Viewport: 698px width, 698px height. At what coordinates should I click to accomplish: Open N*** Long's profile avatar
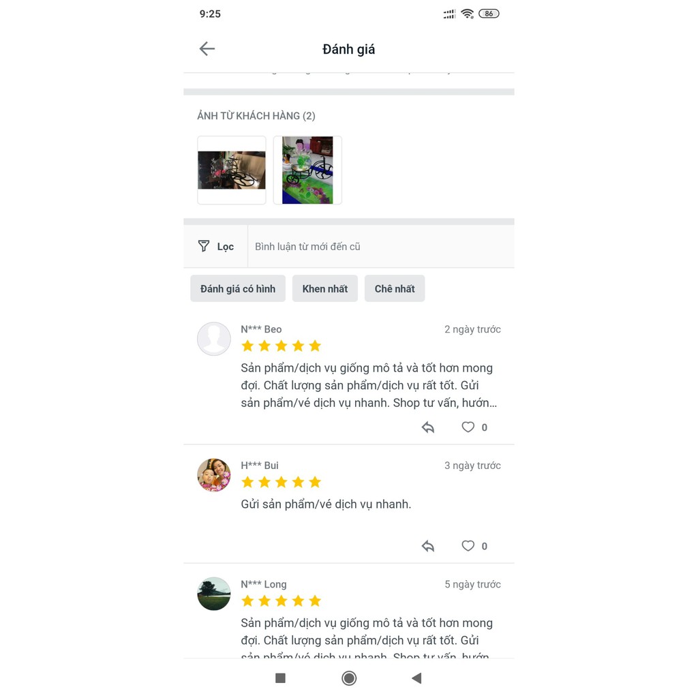point(214,594)
